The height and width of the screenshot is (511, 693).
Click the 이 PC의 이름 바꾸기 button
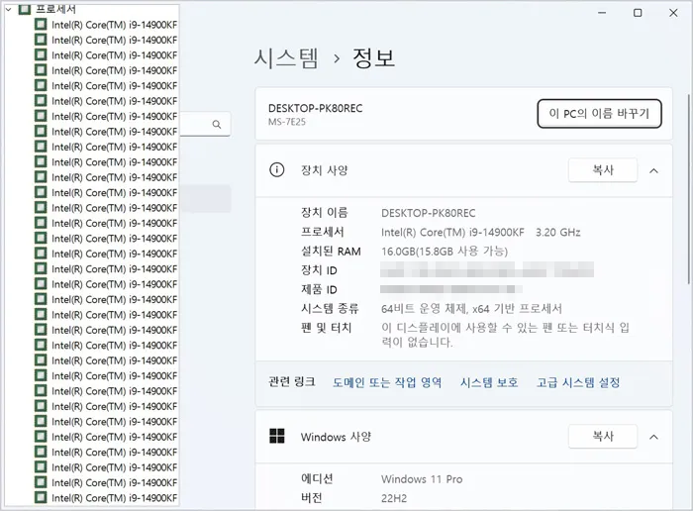[x=599, y=114]
